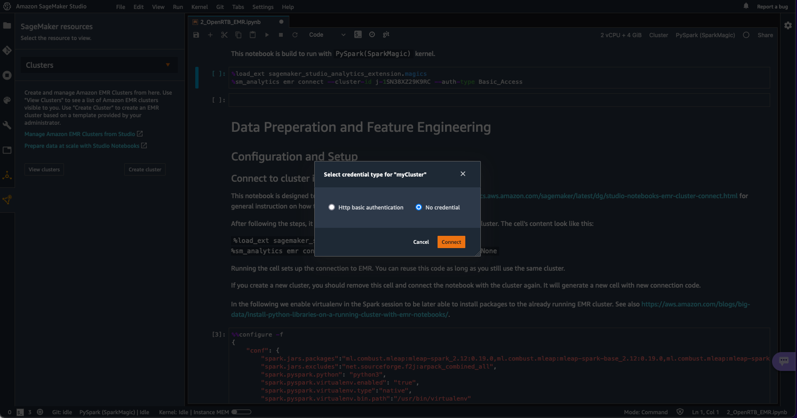Restart the kernel with the refresh icon
This screenshot has width=797, height=418.
coord(295,35)
